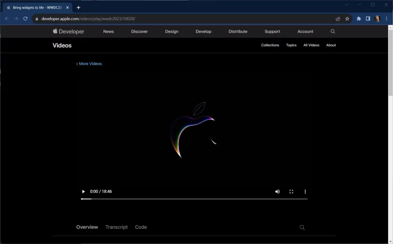Click the scrollbar down arrow
Image resolution: width=393 pixels, height=244 pixels.
(x=390, y=242)
